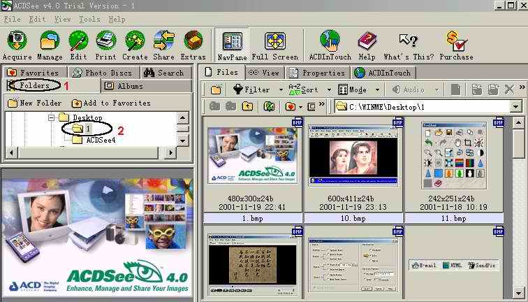Screen dimensions: 528x302
Task: Click folder tree scroll left arrow
Action: [11, 152]
